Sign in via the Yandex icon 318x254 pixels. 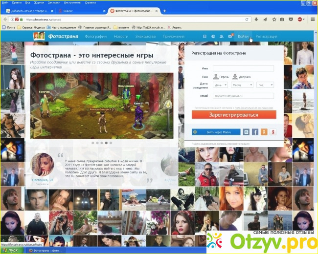point(273,132)
